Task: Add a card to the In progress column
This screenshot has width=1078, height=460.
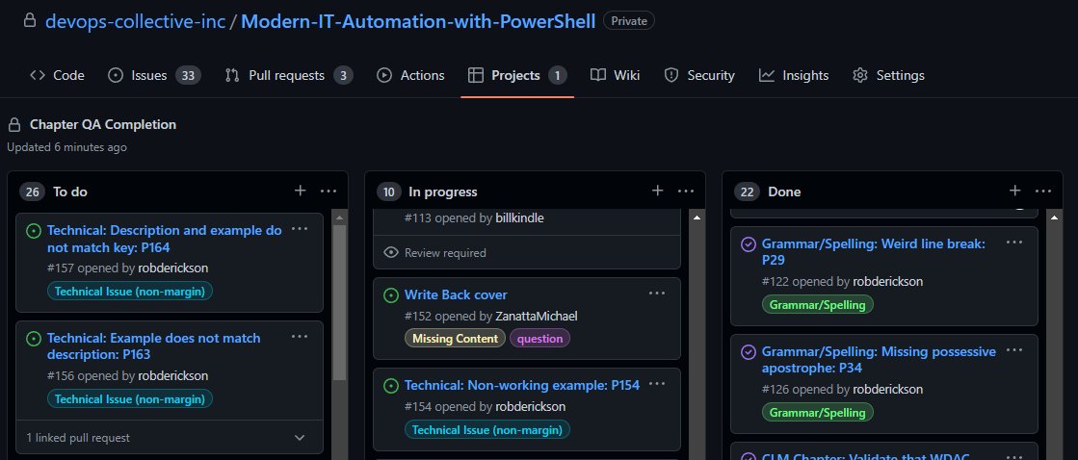Action: coord(657,191)
